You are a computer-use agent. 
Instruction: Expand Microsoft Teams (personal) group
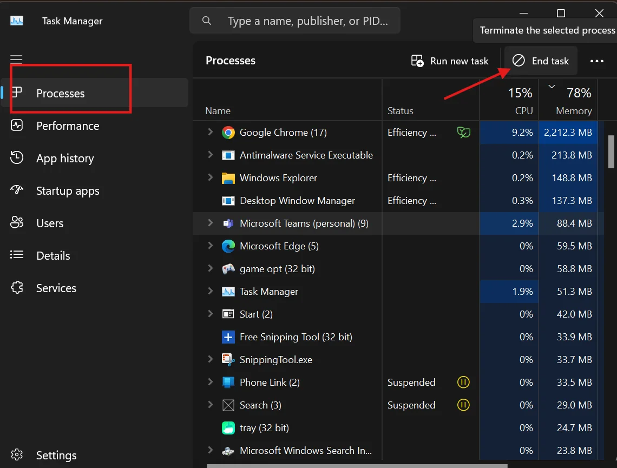210,223
